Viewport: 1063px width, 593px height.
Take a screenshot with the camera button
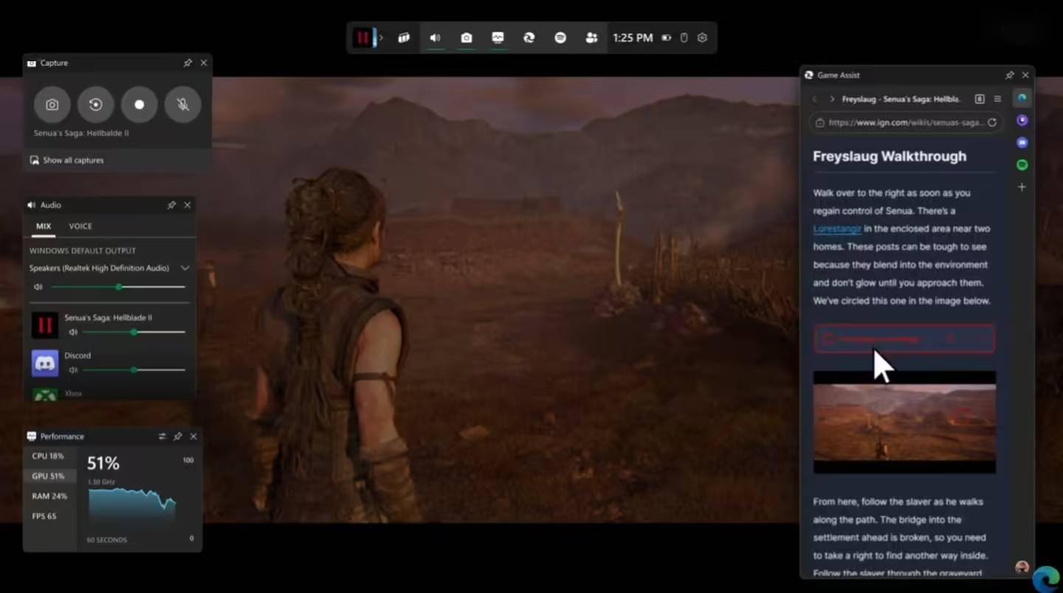(52, 105)
